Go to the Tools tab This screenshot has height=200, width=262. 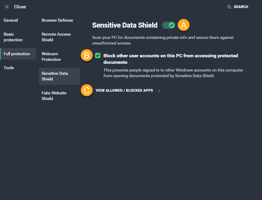click(x=9, y=68)
